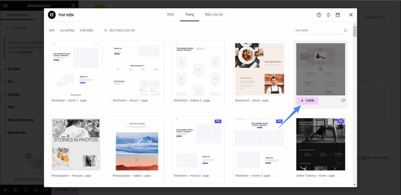The image size is (401, 195).
Task: Open the import template upload icon
Action: coord(319,15)
